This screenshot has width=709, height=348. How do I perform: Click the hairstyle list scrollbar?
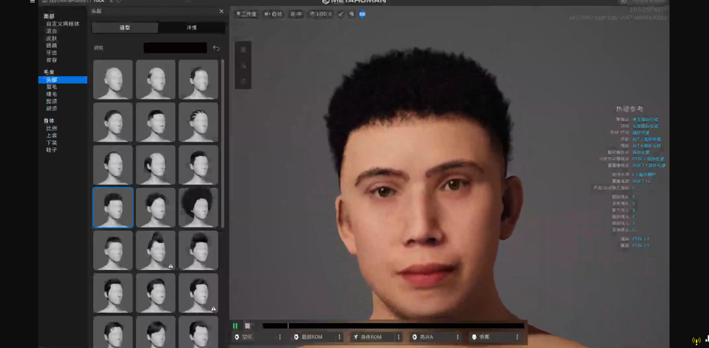click(223, 142)
